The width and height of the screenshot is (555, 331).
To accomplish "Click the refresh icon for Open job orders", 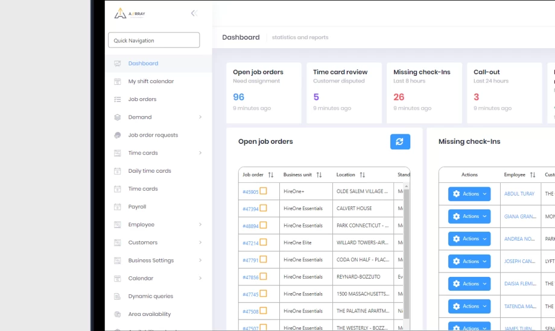I will (399, 141).
